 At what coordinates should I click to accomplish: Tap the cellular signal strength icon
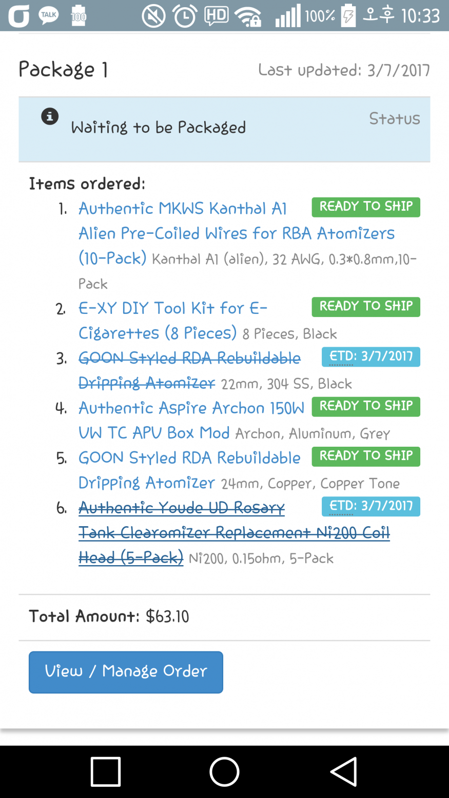(x=287, y=16)
